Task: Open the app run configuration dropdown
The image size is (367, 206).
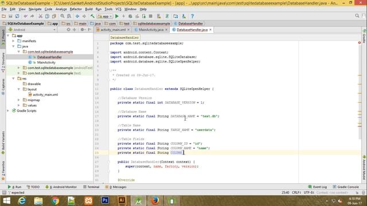Action: 105,17
